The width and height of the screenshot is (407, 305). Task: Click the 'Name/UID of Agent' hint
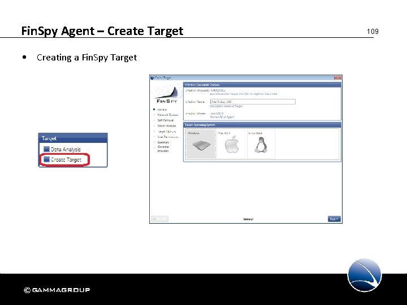pos(222,117)
